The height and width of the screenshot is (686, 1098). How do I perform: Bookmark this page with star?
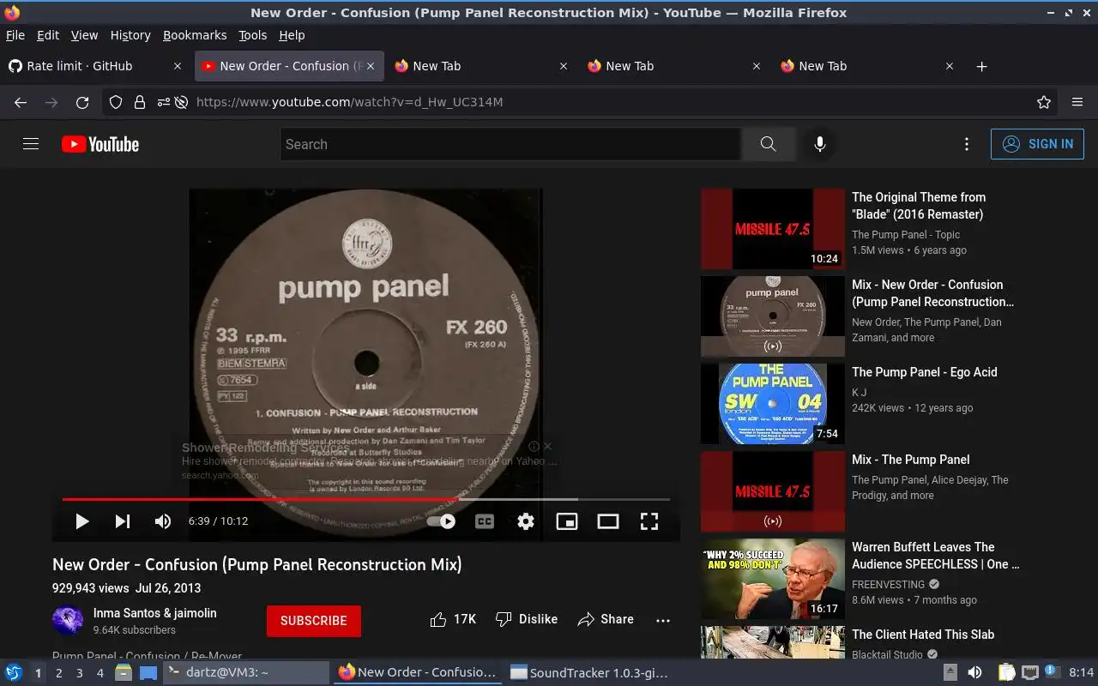pyautogui.click(x=1044, y=102)
